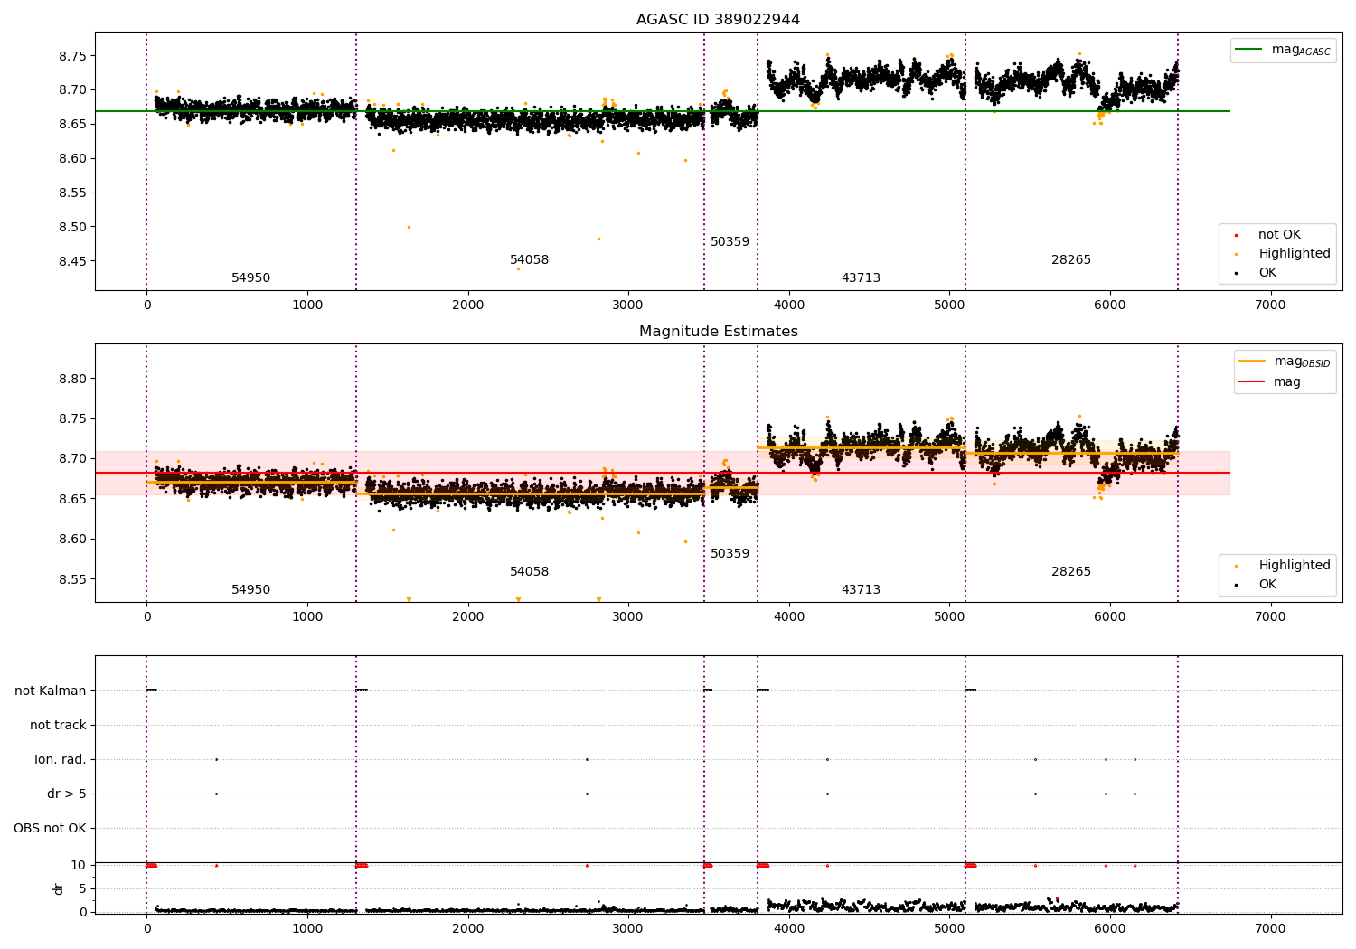Click y-tick 8.75 on the Magnitude Estimates plot
The image size is (1356, 949).
[x=72, y=419]
